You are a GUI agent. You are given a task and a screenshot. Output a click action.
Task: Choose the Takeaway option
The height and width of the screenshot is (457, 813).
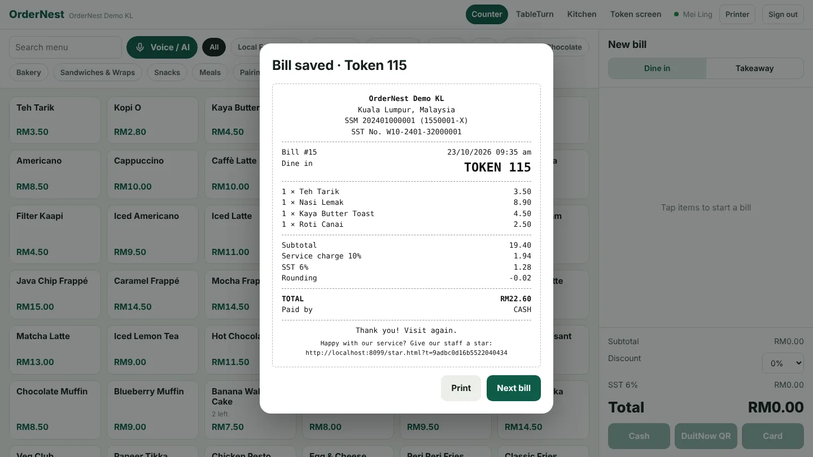tap(754, 68)
